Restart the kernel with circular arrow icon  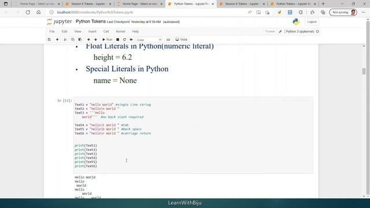coord(124,40)
